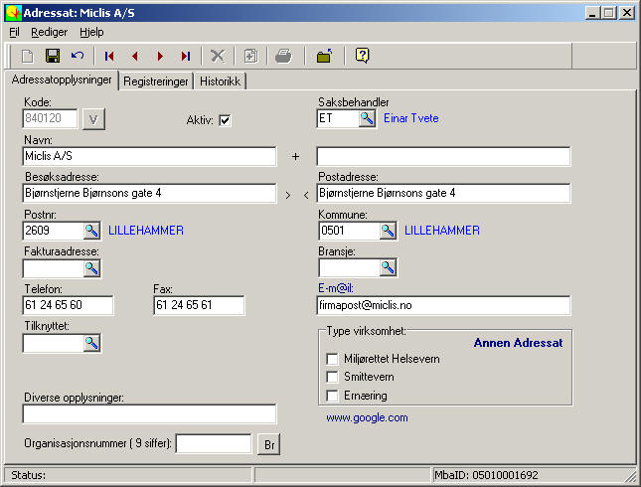
Task: Click the Bransje input field
Action: tap(349, 267)
